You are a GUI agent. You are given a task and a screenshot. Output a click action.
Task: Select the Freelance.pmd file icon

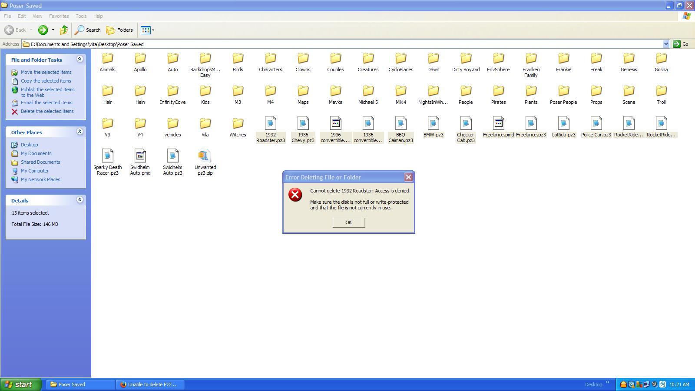click(498, 123)
